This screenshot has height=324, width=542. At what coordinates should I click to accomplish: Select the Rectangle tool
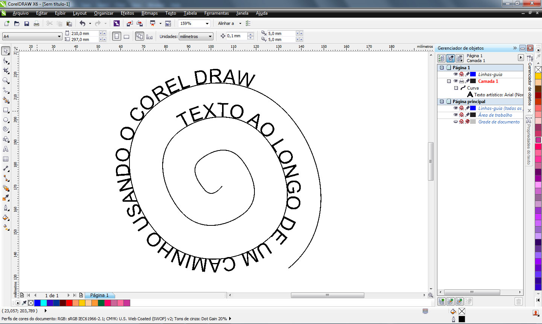6,110
